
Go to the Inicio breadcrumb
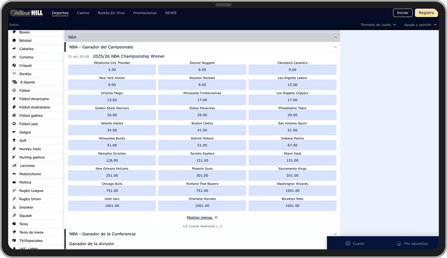(x=14, y=25)
